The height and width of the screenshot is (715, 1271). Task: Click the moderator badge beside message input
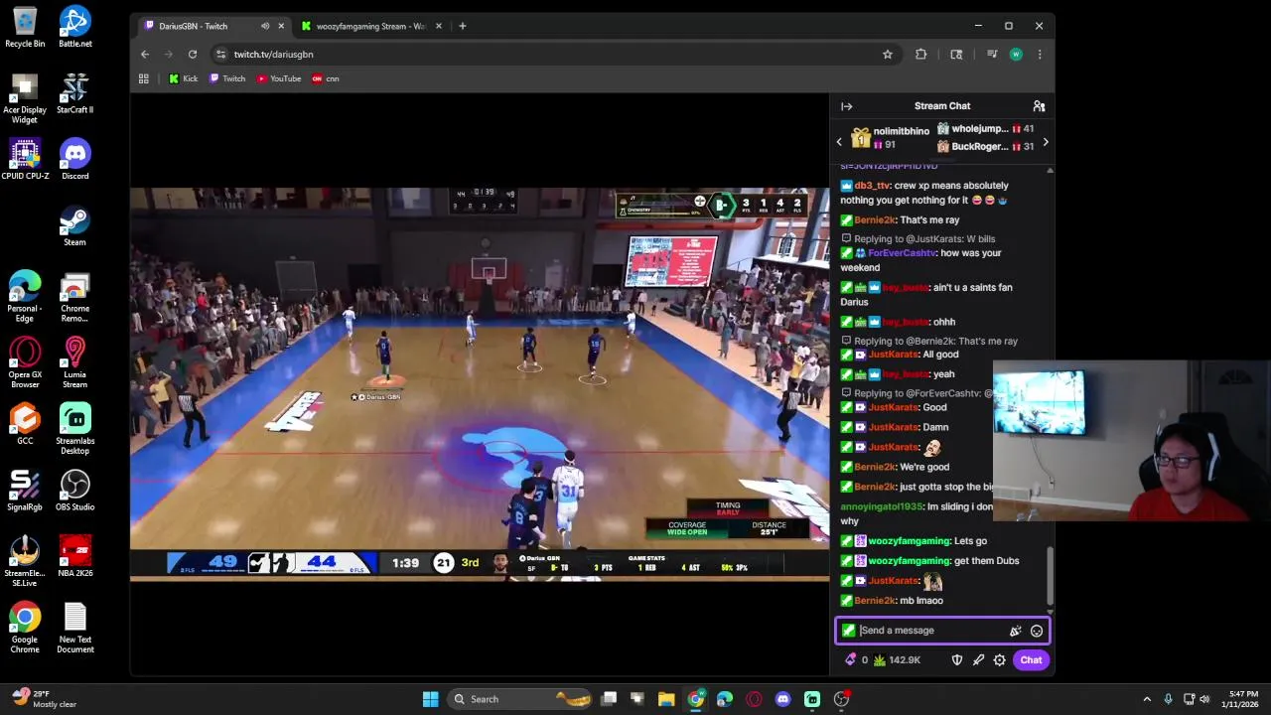coord(848,631)
